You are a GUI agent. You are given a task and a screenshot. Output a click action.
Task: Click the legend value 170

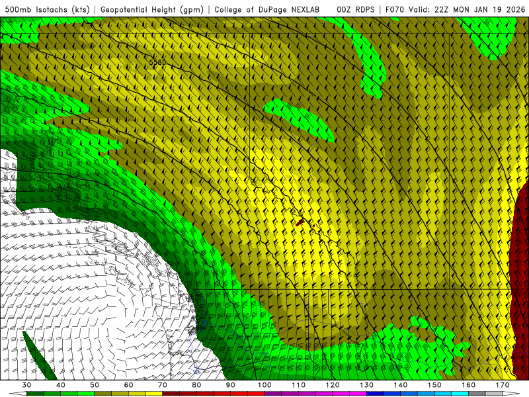(503, 385)
